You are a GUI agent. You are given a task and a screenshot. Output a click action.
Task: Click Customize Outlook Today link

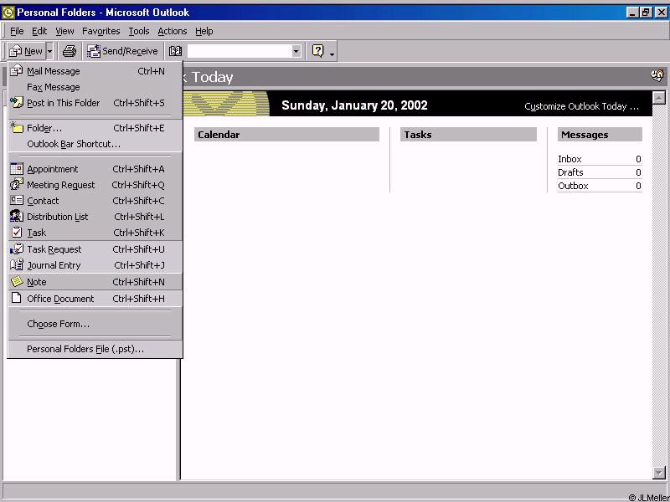pos(581,106)
